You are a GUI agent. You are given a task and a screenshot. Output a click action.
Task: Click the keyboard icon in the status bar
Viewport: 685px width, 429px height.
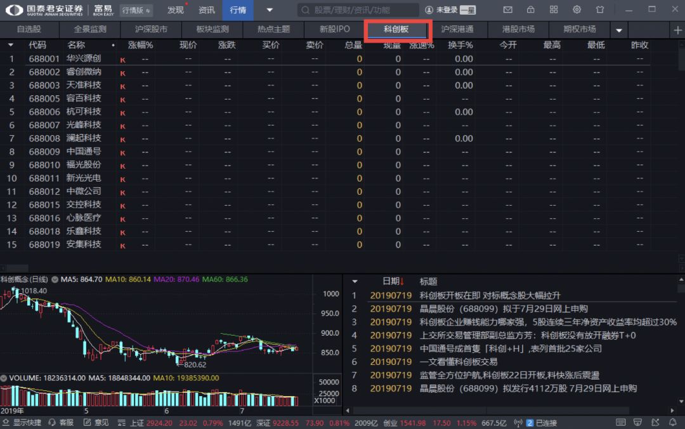pyautogui.click(x=620, y=423)
